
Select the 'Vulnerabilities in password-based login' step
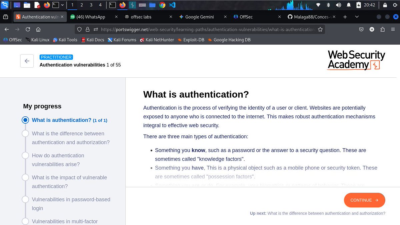71,204
